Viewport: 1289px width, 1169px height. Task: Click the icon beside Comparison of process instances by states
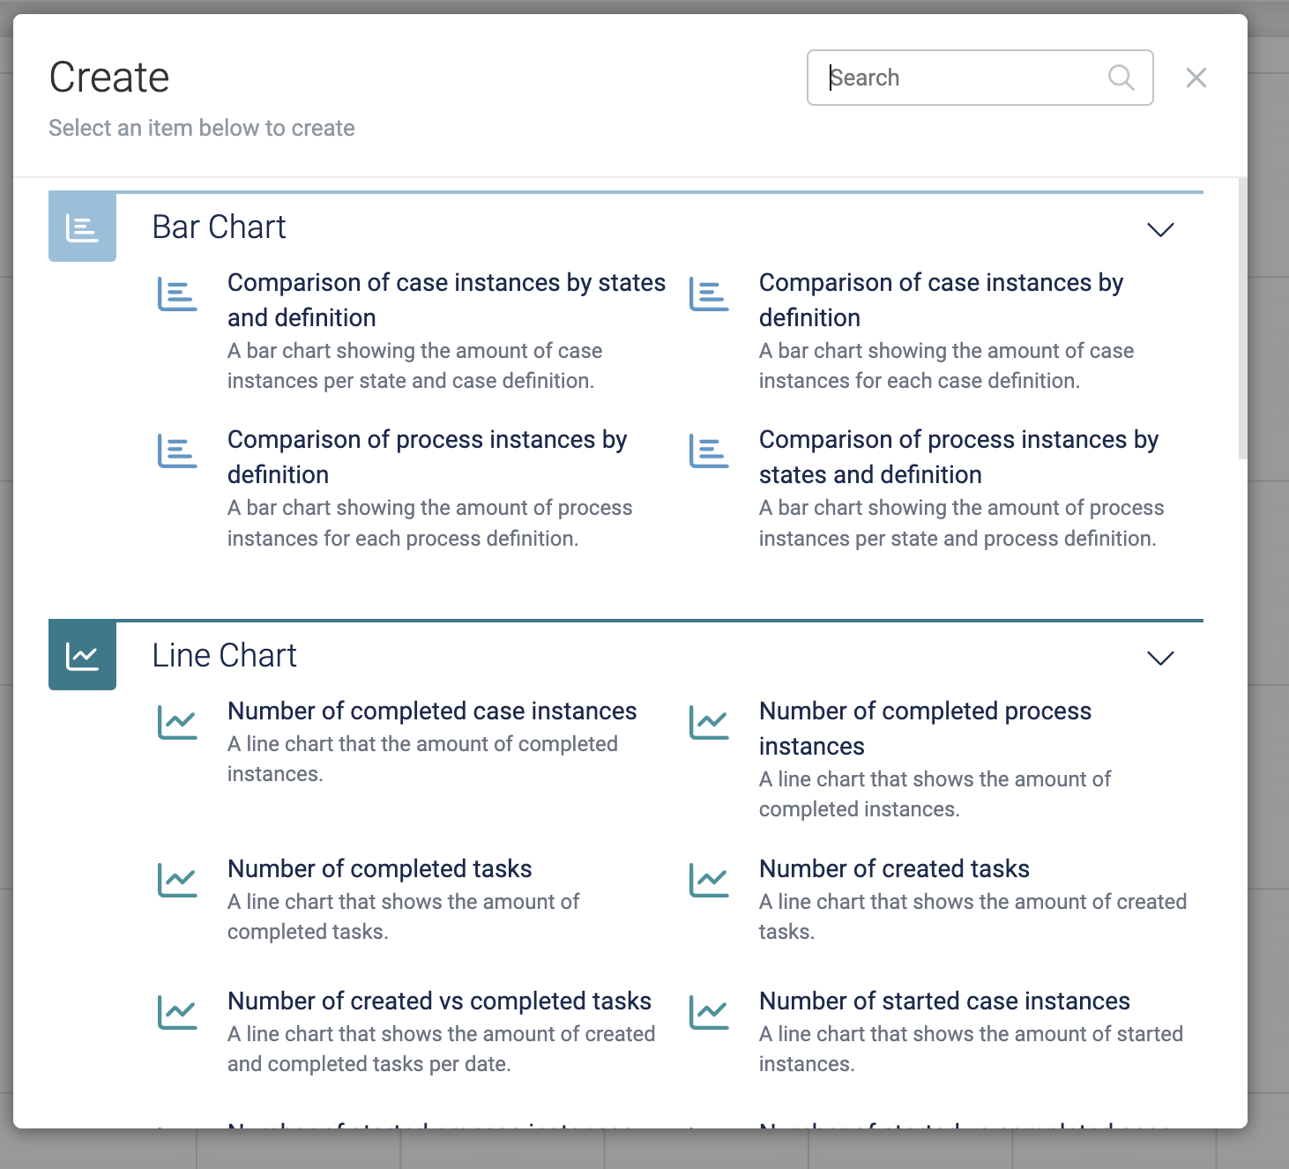708,451
